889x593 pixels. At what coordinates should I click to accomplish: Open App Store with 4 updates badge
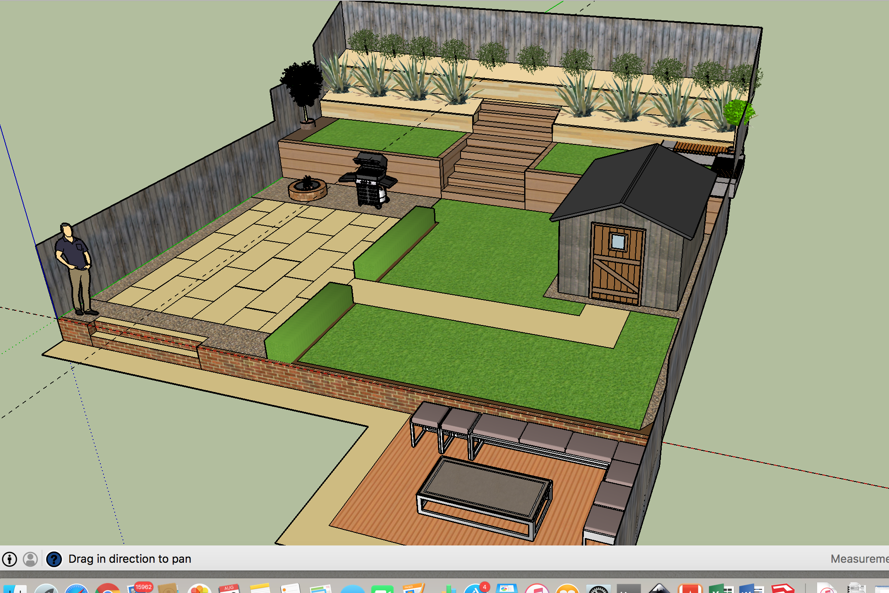pyautogui.click(x=476, y=589)
